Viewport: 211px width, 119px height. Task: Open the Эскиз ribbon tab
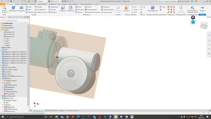tap(17, 4)
